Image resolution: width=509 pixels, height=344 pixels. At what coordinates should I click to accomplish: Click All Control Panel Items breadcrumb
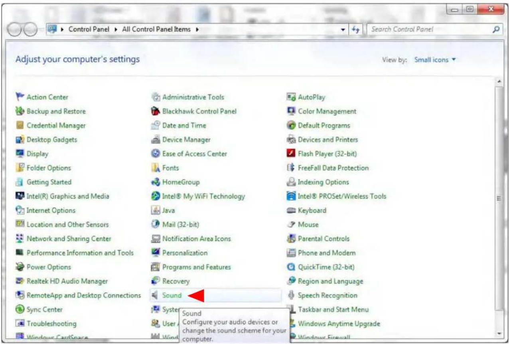coord(156,30)
